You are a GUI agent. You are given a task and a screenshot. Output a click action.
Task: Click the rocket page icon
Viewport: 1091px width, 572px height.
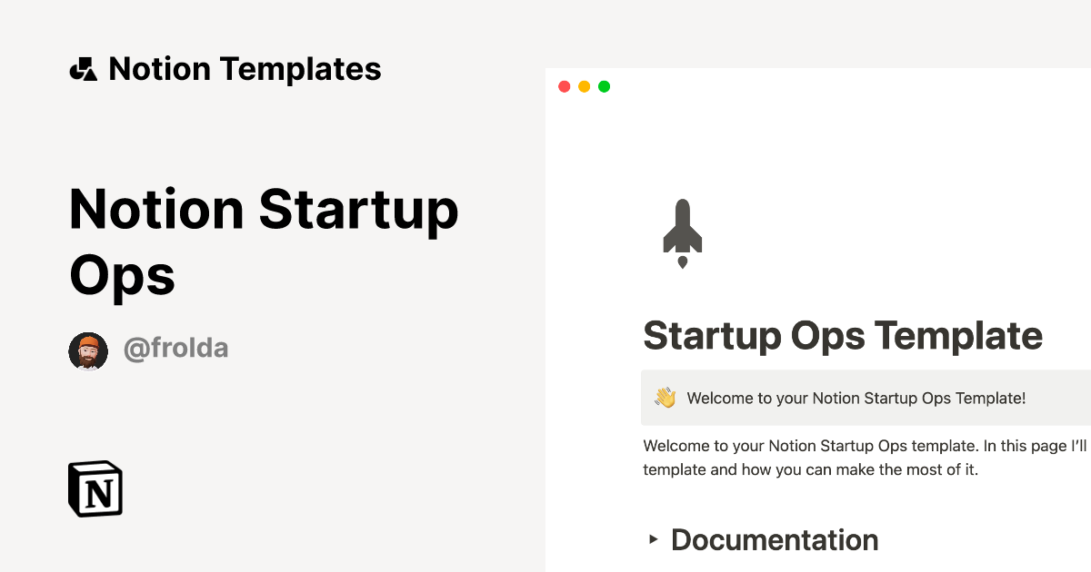point(683,234)
